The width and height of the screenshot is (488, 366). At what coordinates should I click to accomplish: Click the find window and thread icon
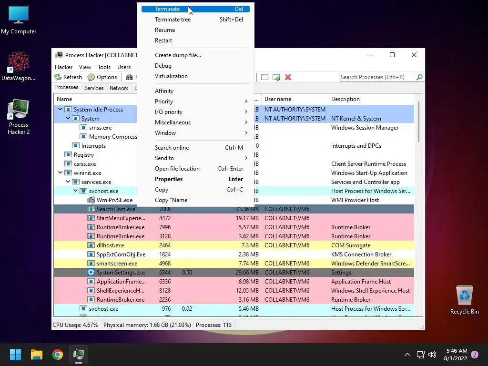click(276, 77)
